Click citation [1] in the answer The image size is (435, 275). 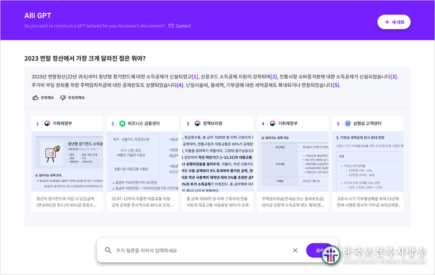pos(195,77)
